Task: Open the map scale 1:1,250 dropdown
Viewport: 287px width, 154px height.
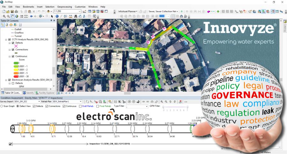Action: click(79, 11)
